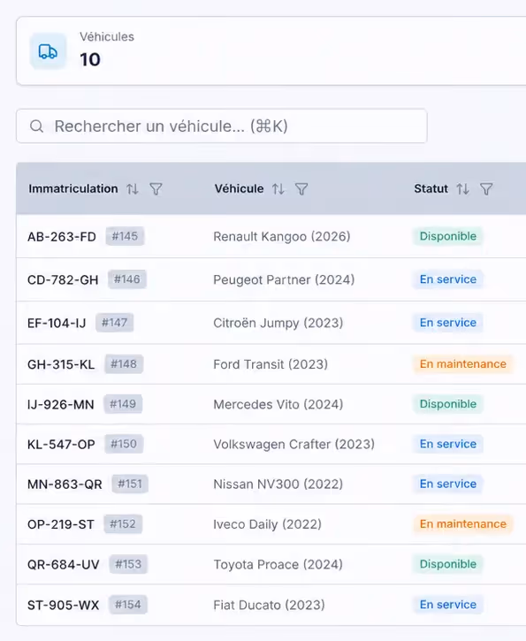Click the #149 ID badge
The image size is (526, 641).
tap(123, 404)
